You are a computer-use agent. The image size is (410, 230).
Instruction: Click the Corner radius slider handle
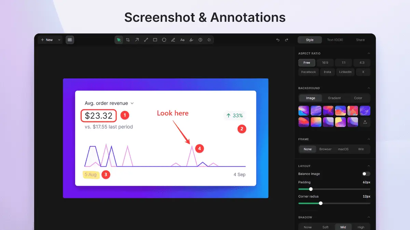tap(320, 203)
